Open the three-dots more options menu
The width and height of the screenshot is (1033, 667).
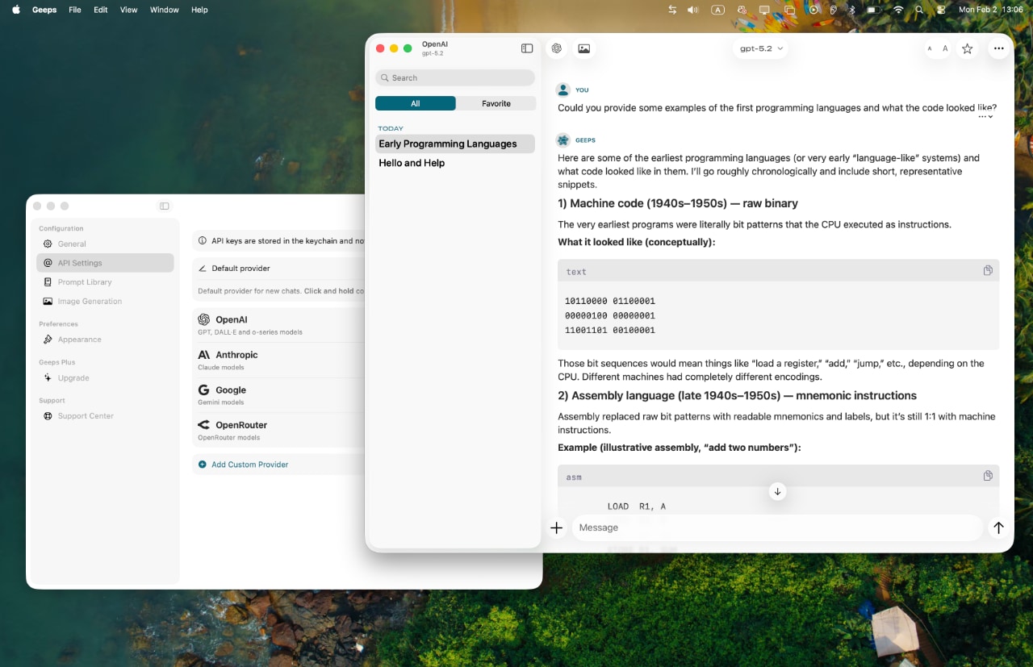pyautogui.click(x=998, y=48)
